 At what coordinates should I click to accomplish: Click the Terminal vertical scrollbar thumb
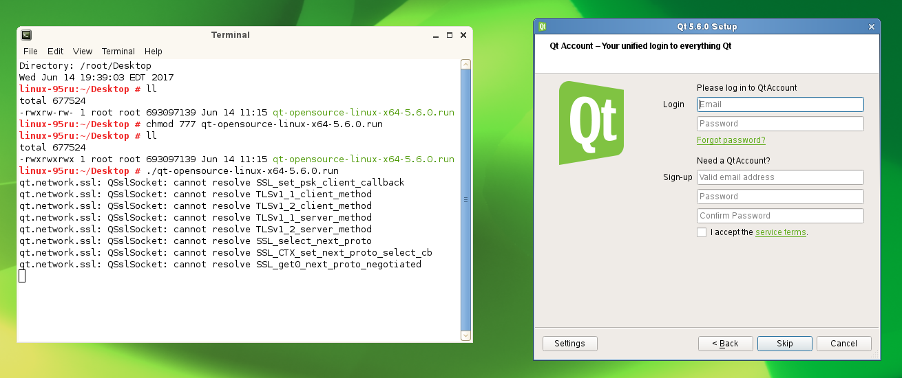[465, 199]
